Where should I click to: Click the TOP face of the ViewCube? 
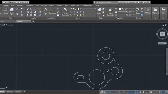(162, 34)
